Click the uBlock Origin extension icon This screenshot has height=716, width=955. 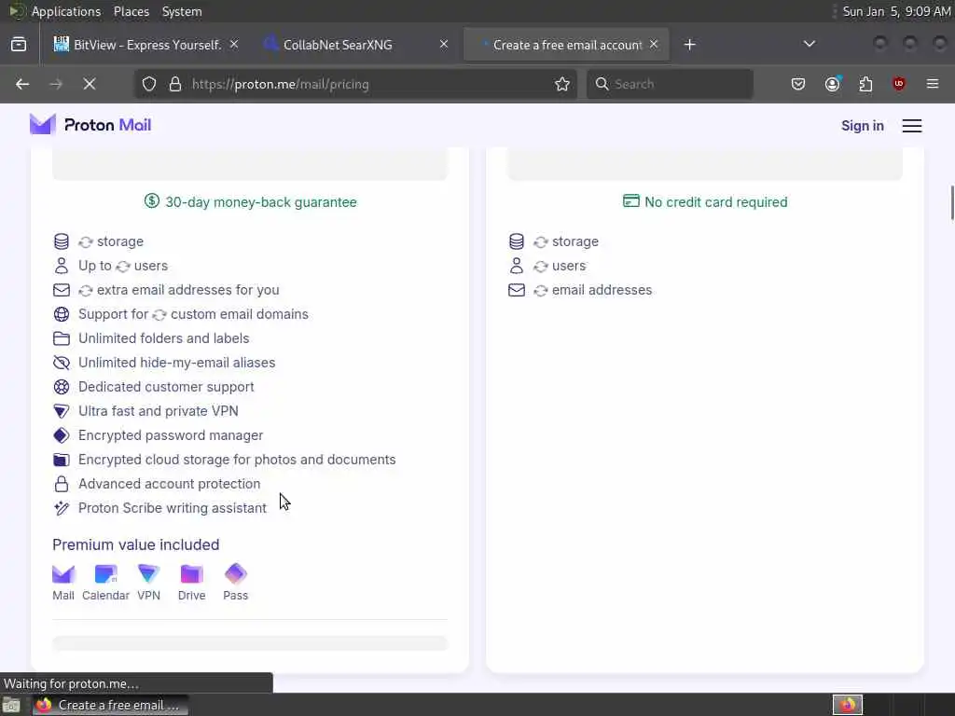click(899, 84)
